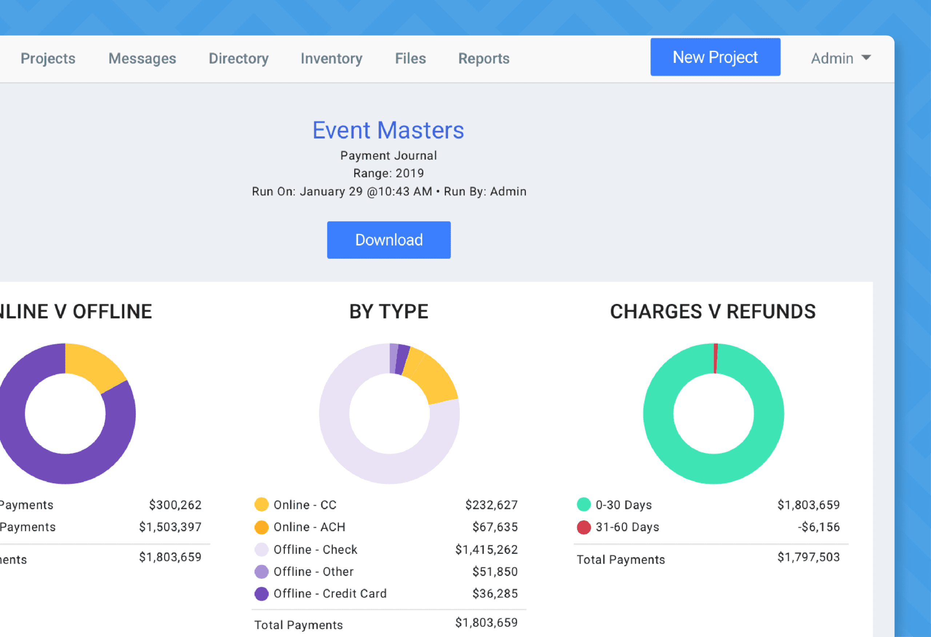This screenshot has height=637, width=931.
Task: Click the $67,635 amount
Action: (x=495, y=527)
